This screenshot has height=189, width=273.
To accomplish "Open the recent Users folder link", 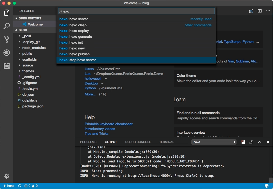I will 89,69.
